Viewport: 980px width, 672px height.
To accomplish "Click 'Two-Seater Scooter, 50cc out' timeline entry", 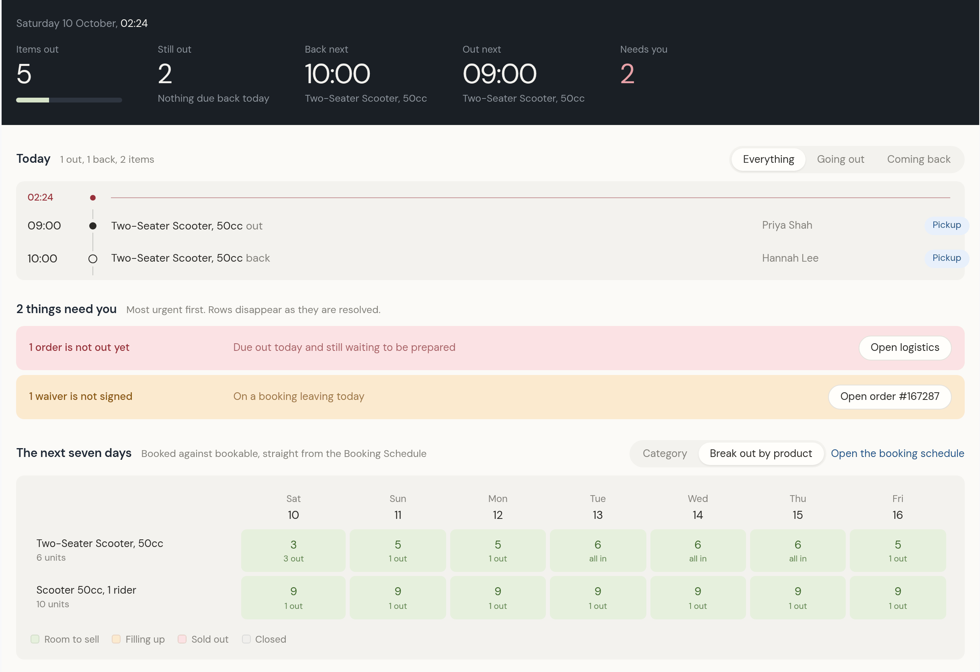I will (187, 226).
